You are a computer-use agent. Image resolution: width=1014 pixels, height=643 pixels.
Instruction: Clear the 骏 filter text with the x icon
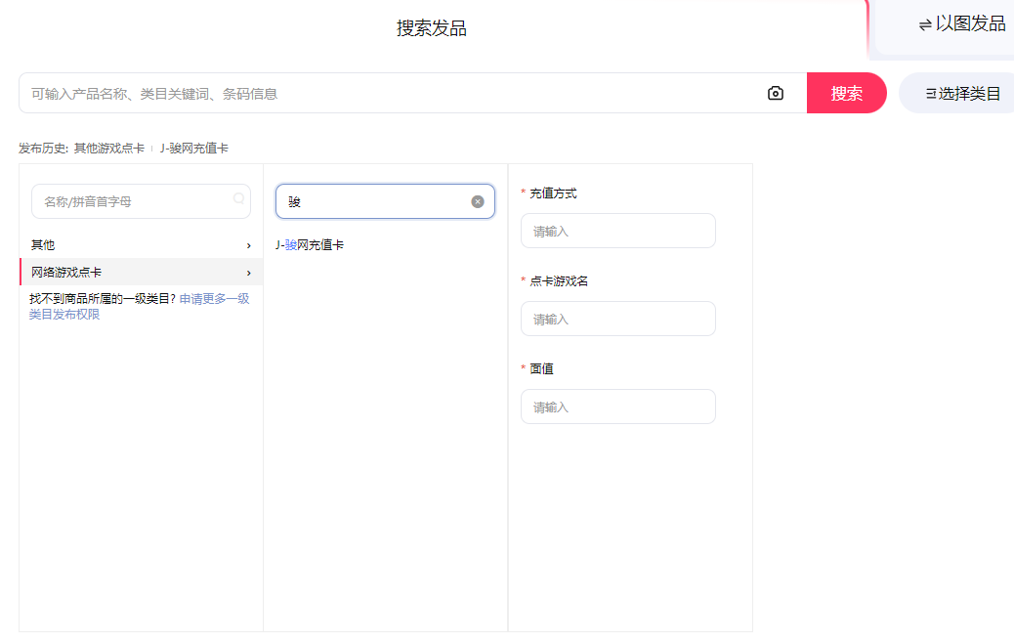pyautogui.click(x=478, y=201)
